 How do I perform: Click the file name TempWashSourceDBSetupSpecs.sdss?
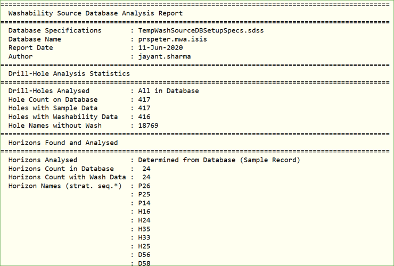[201, 30]
